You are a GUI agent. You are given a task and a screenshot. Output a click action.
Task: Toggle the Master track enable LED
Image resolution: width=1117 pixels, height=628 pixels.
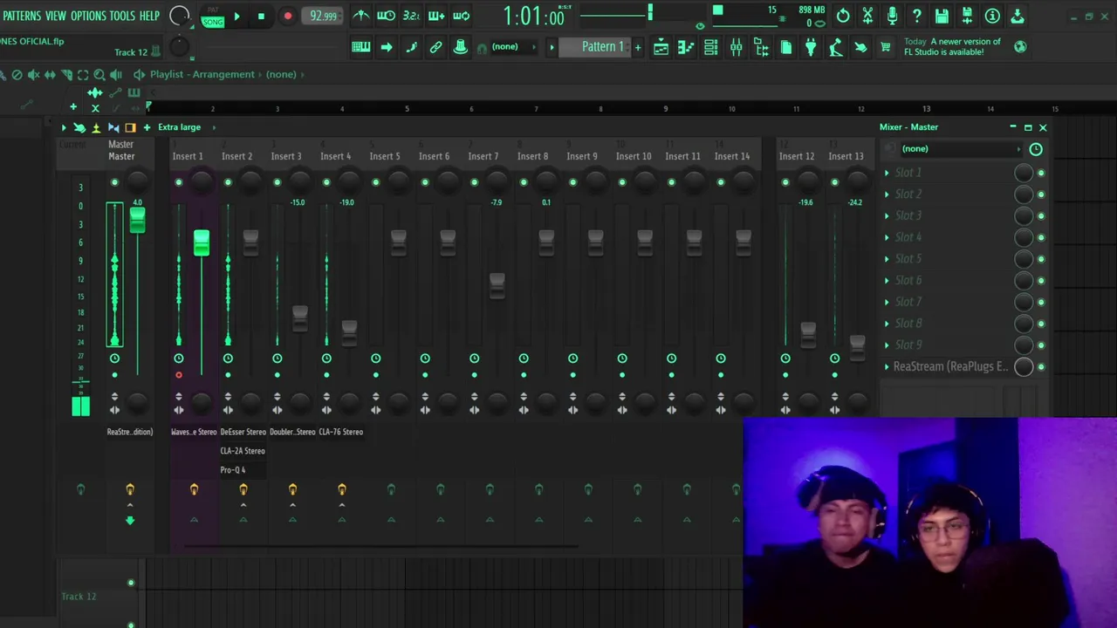(x=114, y=182)
